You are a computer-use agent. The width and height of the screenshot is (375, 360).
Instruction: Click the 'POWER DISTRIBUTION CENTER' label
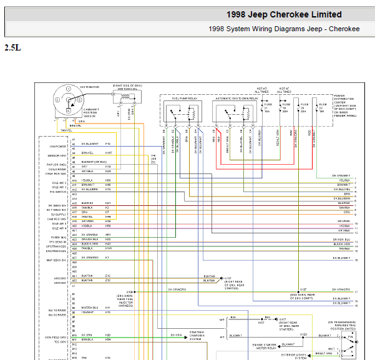[x=344, y=99]
